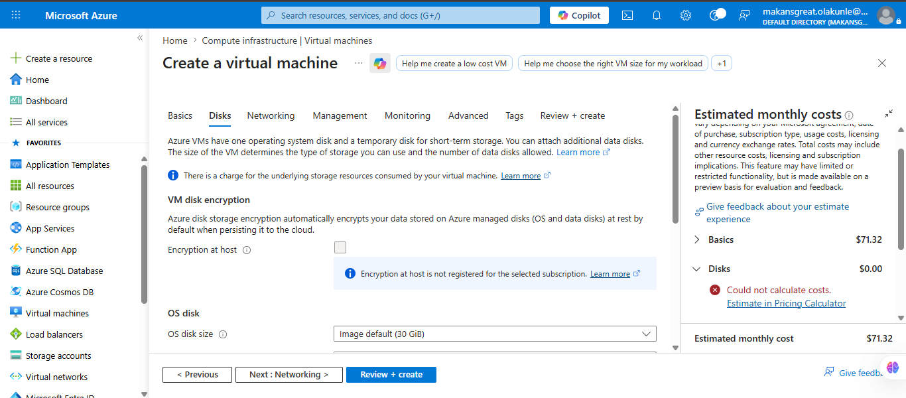906x398 pixels.
Task: Open the account avatar menu
Action: point(885,15)
